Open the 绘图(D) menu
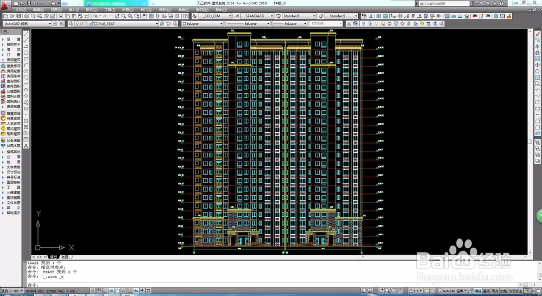The image size is (542, 296). (x=128, y=10)
